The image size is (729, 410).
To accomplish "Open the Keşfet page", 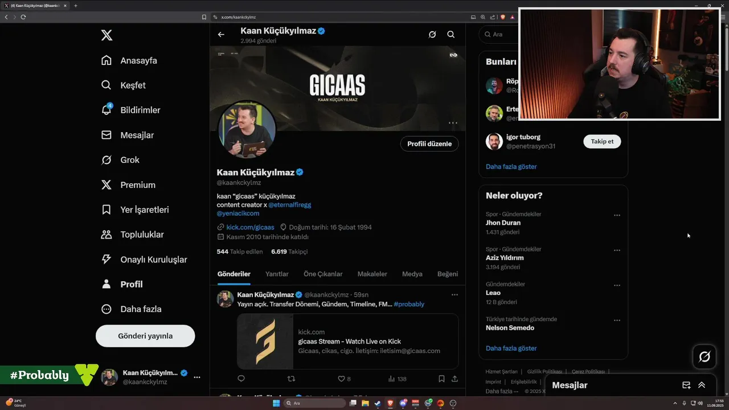I will [123, 85].
